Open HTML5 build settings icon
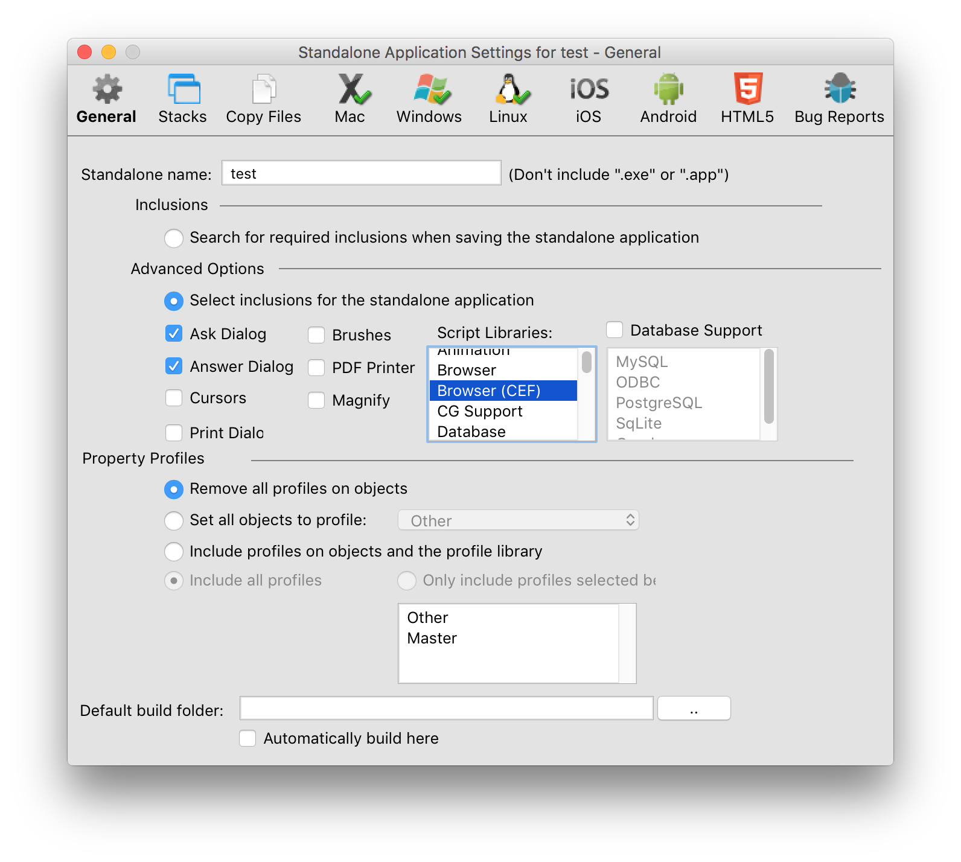The image size is (961, 862). pos(748,89)
